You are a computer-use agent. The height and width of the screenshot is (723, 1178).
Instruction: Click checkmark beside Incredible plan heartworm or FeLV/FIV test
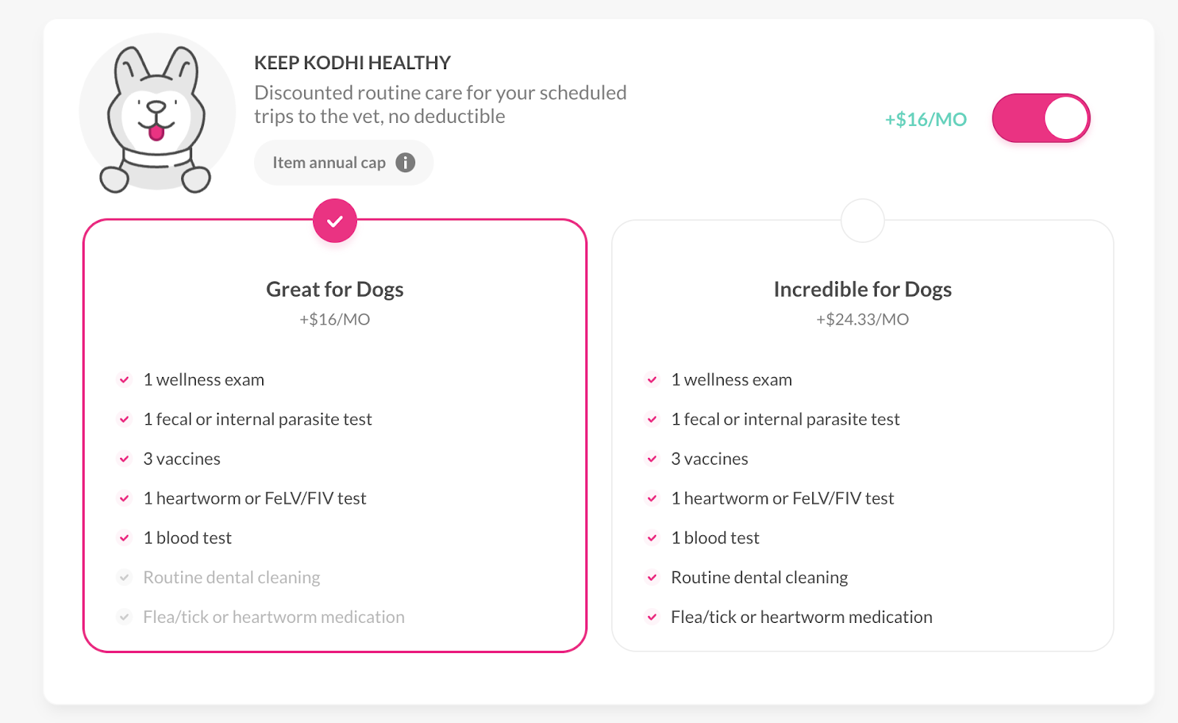652,498
